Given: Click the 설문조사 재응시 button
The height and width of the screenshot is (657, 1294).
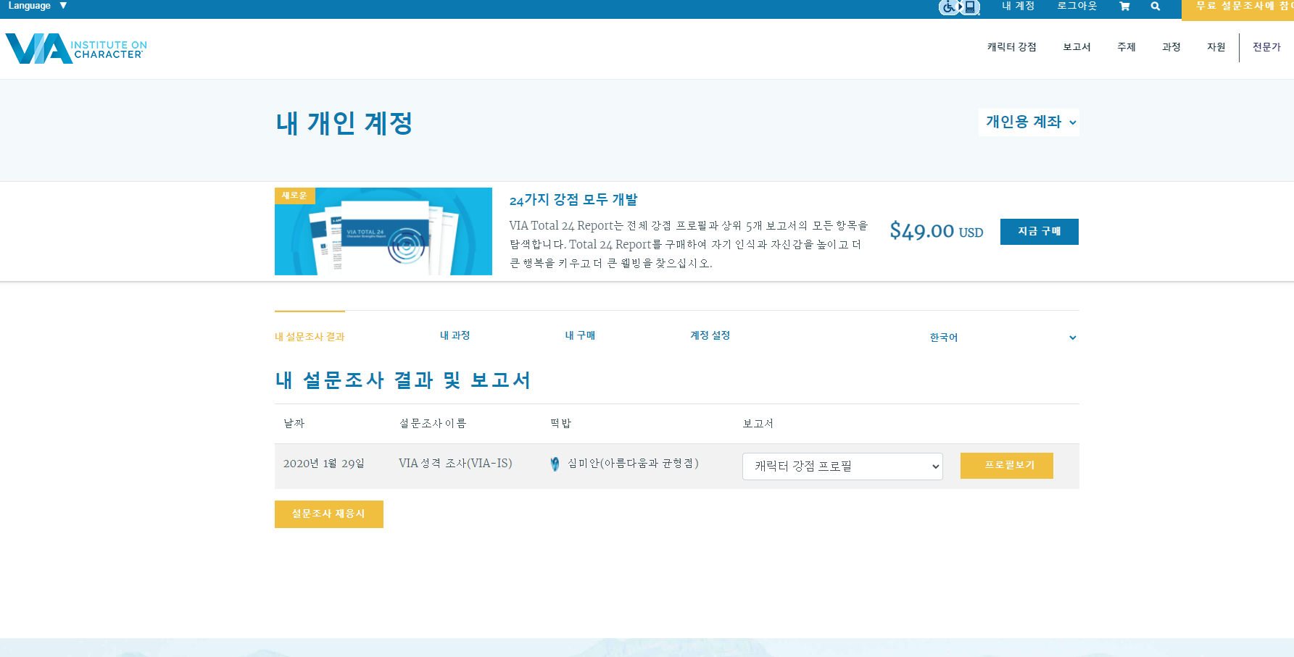Looking at the screenshot, I should click(329, 514).
